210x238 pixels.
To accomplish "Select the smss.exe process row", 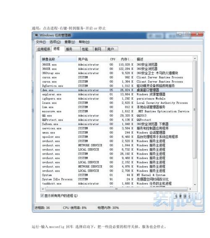I will pos(117,132).
